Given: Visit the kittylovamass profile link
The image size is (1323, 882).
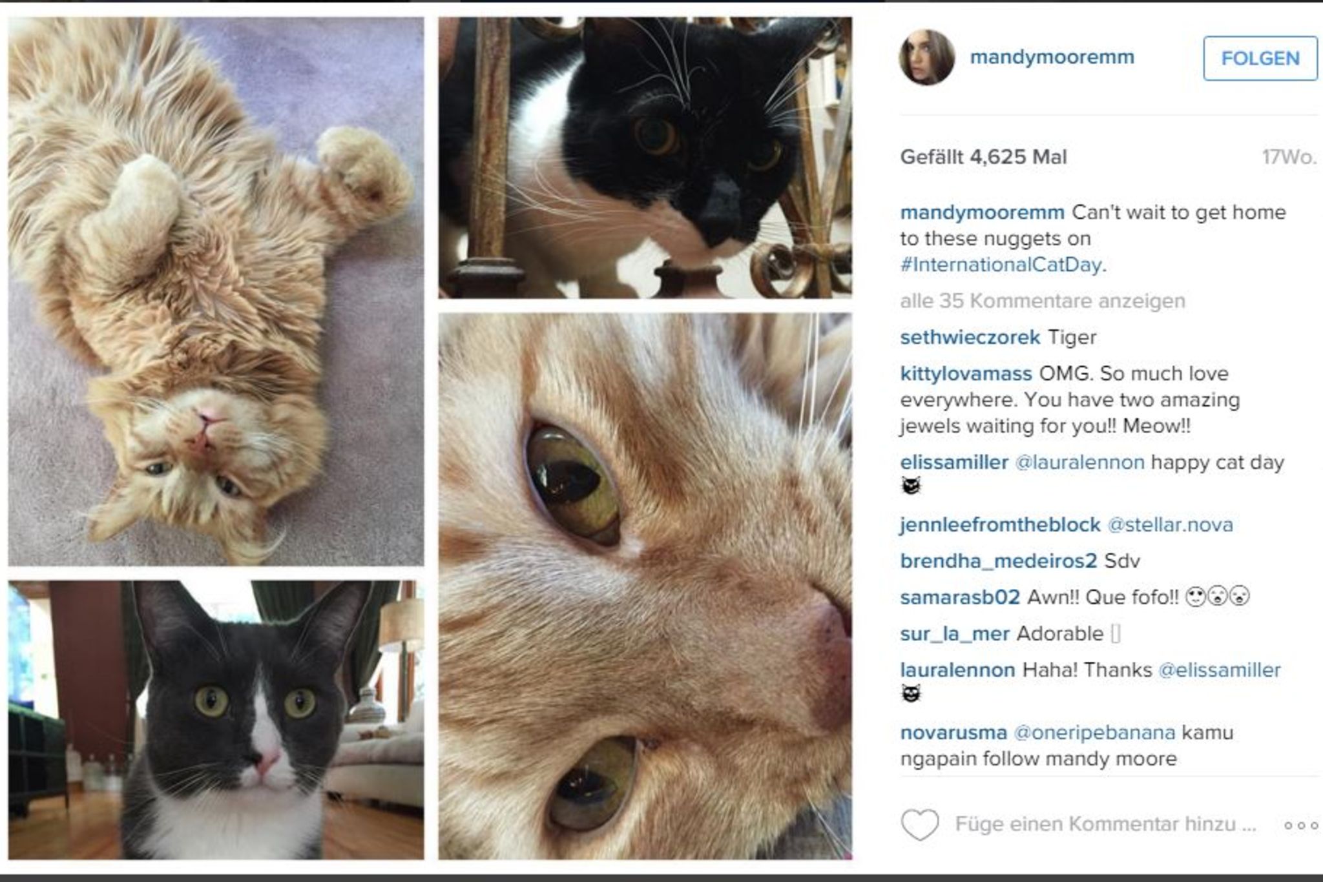Looking at the screenshot, I should coord(966,374).
